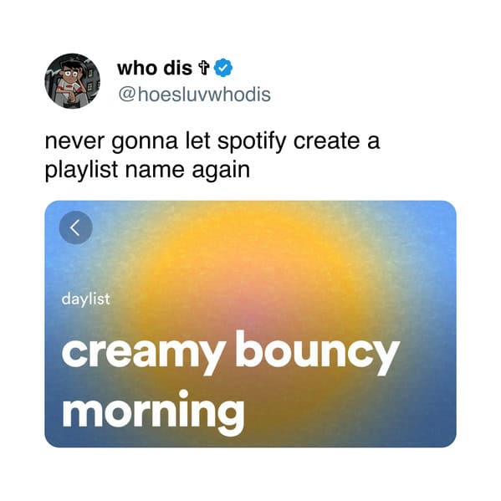
Task: Click the blue verified checkmark badge
Action: point(223,68)
